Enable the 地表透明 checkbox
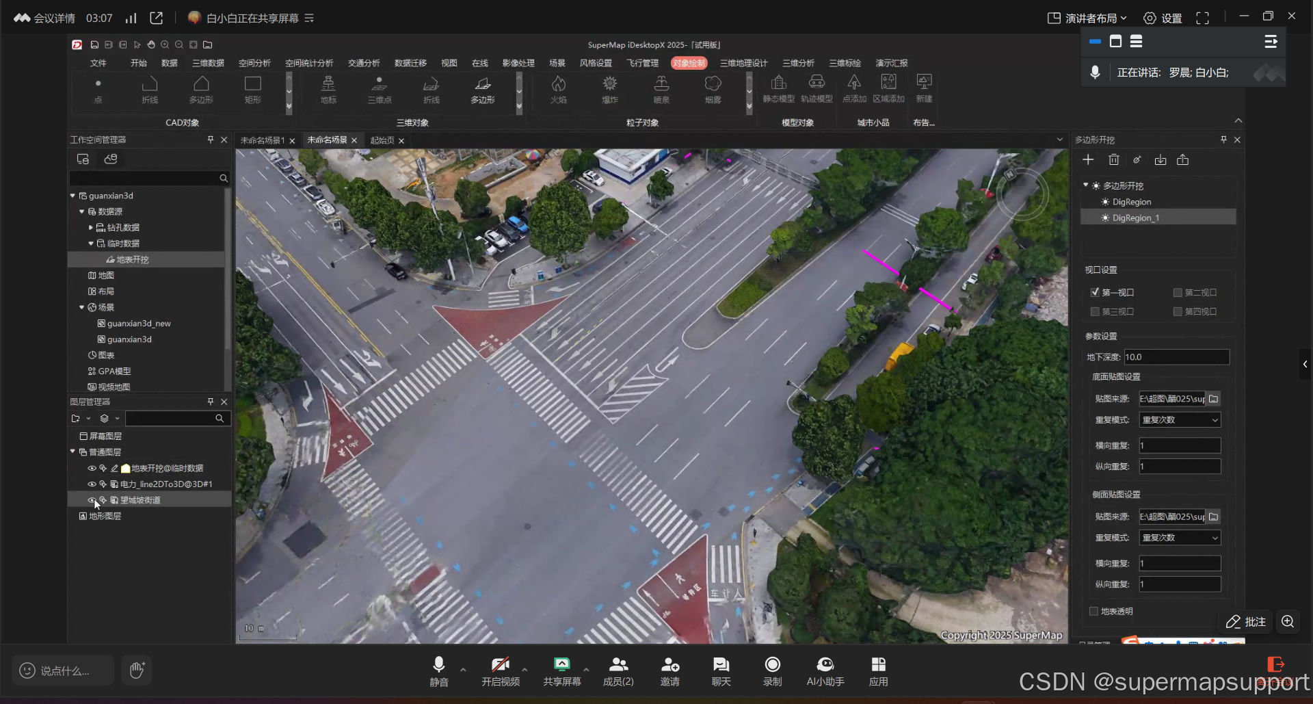Image resolution: width=1313 pixels, height=704 pixels. [1093, 611]
